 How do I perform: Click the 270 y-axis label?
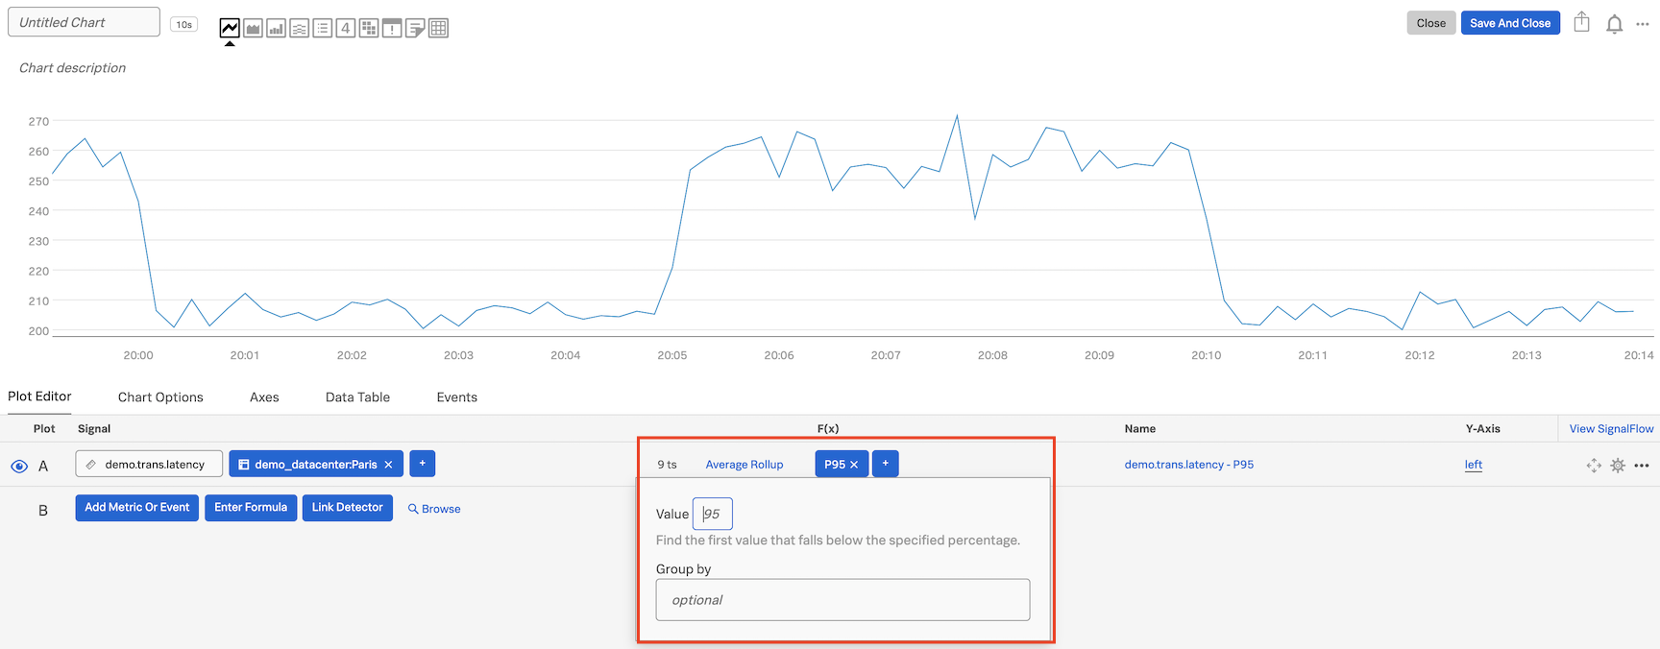click(38, 122)
